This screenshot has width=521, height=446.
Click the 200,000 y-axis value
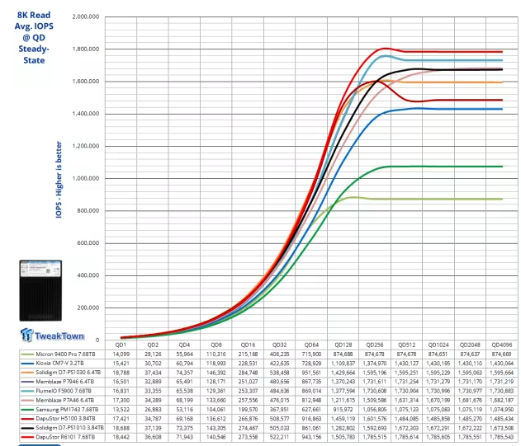tap(88, 308)
